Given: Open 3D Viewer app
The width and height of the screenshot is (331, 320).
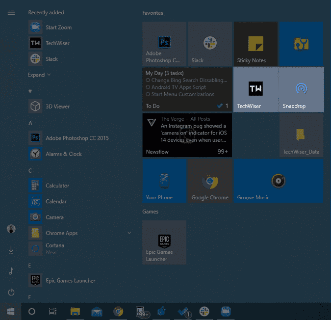Looking at the screenshot, I should [x=80, y=107].
